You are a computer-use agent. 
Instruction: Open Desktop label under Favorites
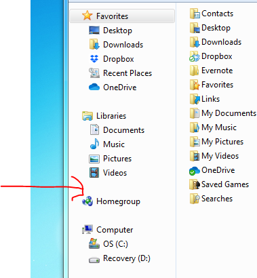(117, 31)
